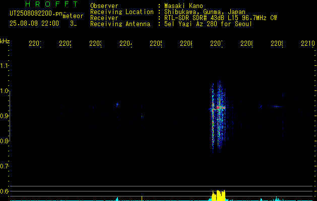Click the 2210 time axis marker
This screenshot has height=201, width=317.
pyautogui.click(x=308, y=44)
